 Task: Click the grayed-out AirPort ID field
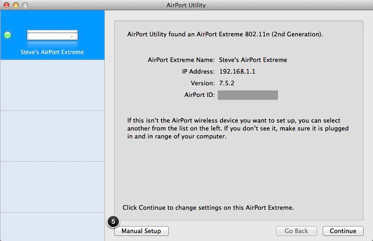click(248, 95)
